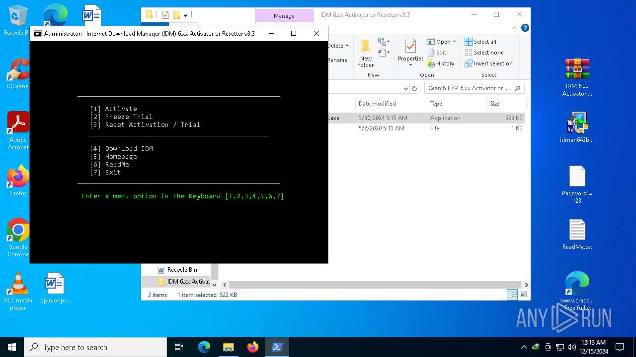
Task: Sort by Type column header
Action: click(456, 104)
